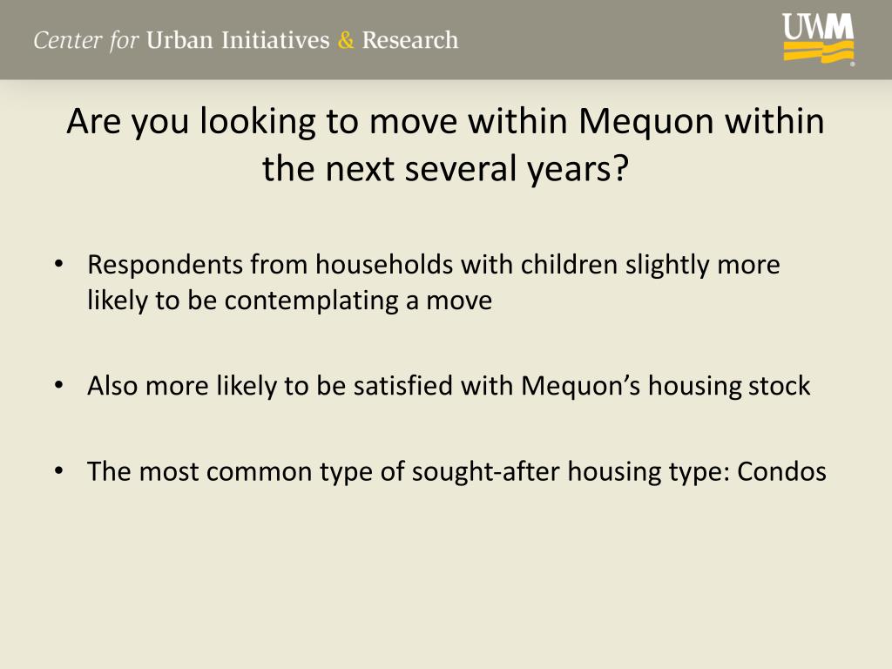This screenshot has width=892, height=669.
Task: Click the title line 'the next several years?'
Action: pyautogui.click(x=445, y=169)
